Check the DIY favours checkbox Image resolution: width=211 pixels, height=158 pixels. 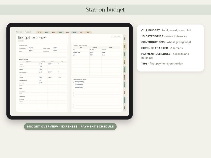coord(73,85)
